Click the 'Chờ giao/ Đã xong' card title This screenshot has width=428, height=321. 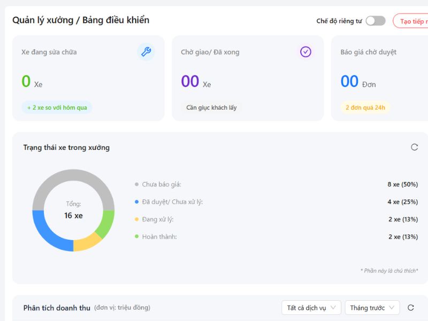(x=210, y=52)
